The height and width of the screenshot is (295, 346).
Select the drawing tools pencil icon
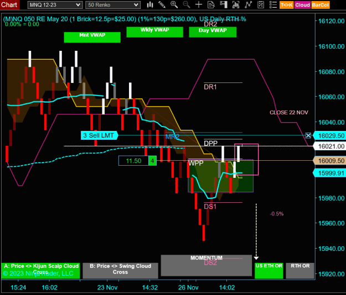(x=162, y=4)
